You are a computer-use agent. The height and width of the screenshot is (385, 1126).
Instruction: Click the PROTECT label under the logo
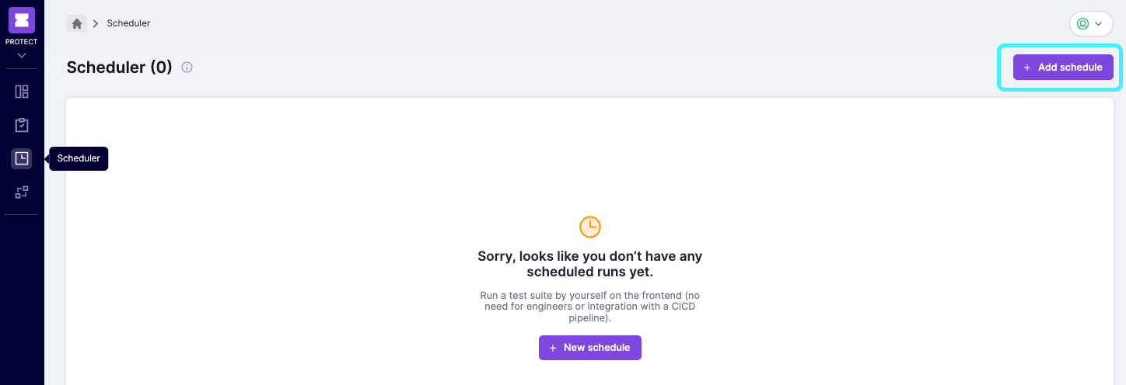tap(22, 42)
